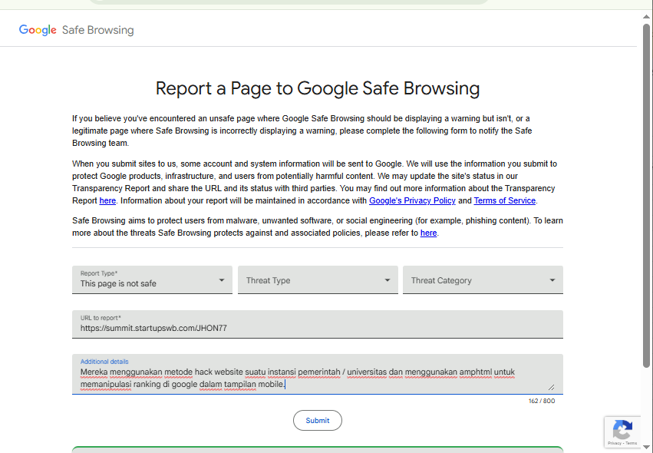The width and height of the screenshot is (653, 453).
Task: Click the textarea resize handle
Action: tap(551, 387)
